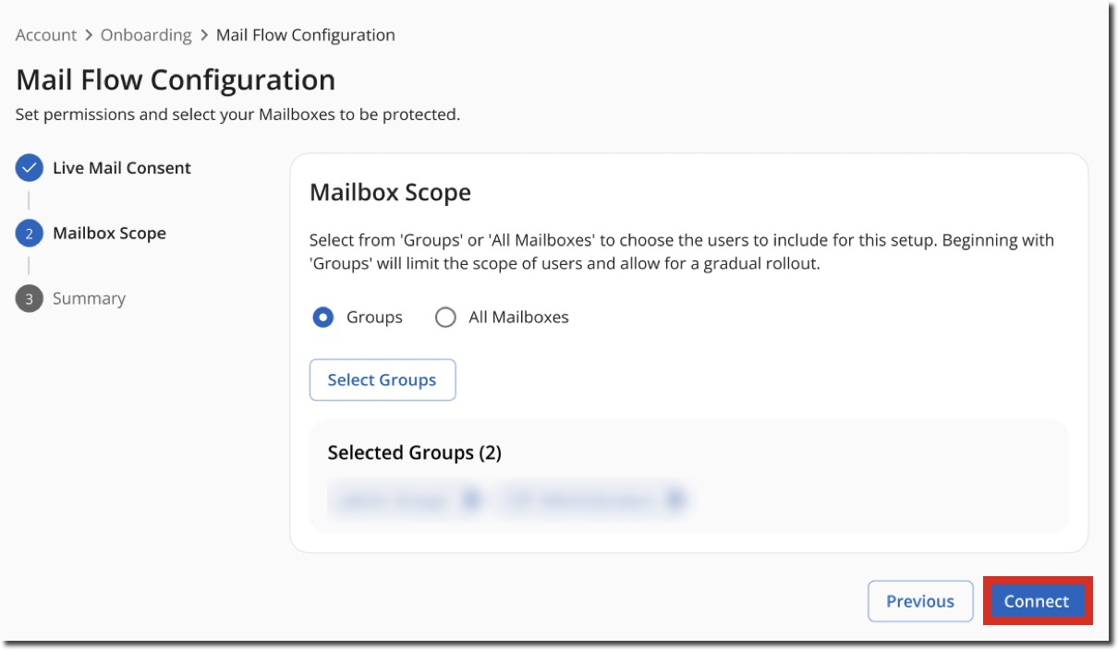Viewport: 1118px width, 650px height.
Task: Select the Summary step label
Action: pyautogui.click(x=89, y=297)
